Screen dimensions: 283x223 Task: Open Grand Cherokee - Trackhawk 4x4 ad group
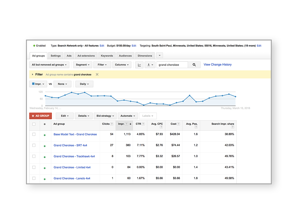pyautogui.click(x=74, y=157)
